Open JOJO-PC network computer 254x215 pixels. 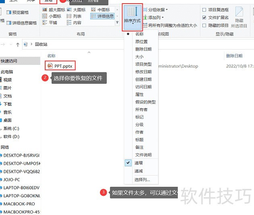tap(12, 180)
